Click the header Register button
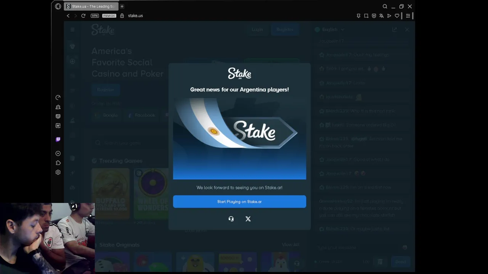Screen dimensions: 488x274 pyautogui.click(x=285, y=29)
